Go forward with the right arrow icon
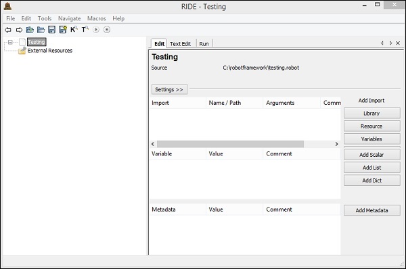This screenshot has width=406, height=269. coord(19,30)
